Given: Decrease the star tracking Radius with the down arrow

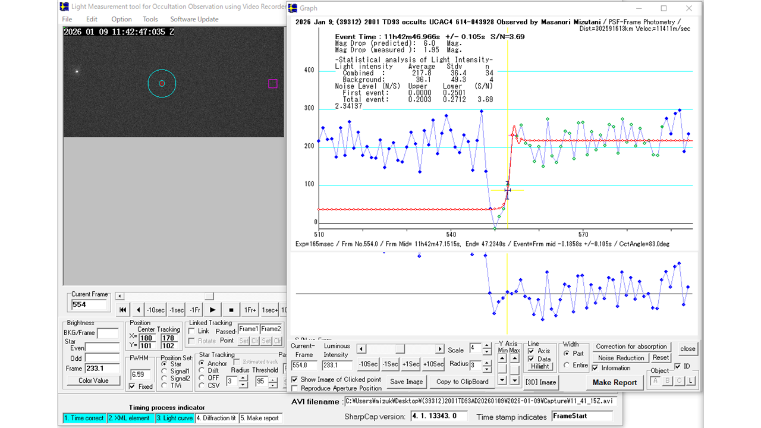Looking at the screenshot, I should (243, 385).
